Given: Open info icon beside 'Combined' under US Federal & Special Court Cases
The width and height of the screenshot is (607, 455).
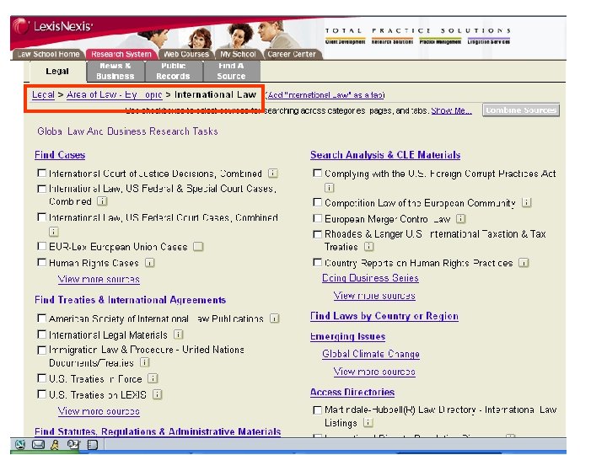Looking at the screenshot, I should pyautogui.click(x=102, y=201).
